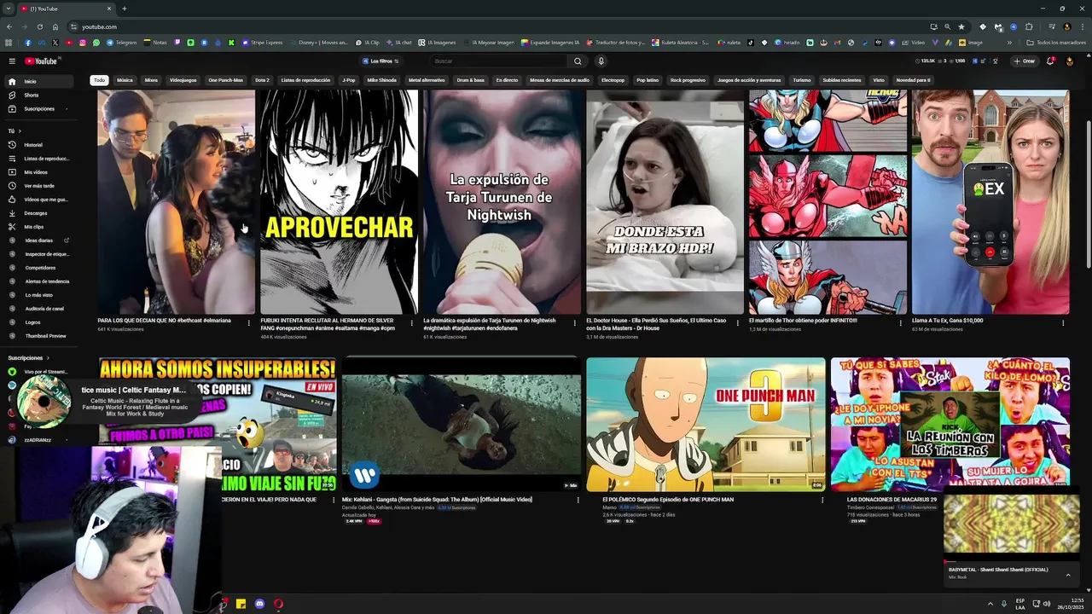Reload the page in the browser
This screenshot has height=614, width=1092.
click(x=39, y=26)
